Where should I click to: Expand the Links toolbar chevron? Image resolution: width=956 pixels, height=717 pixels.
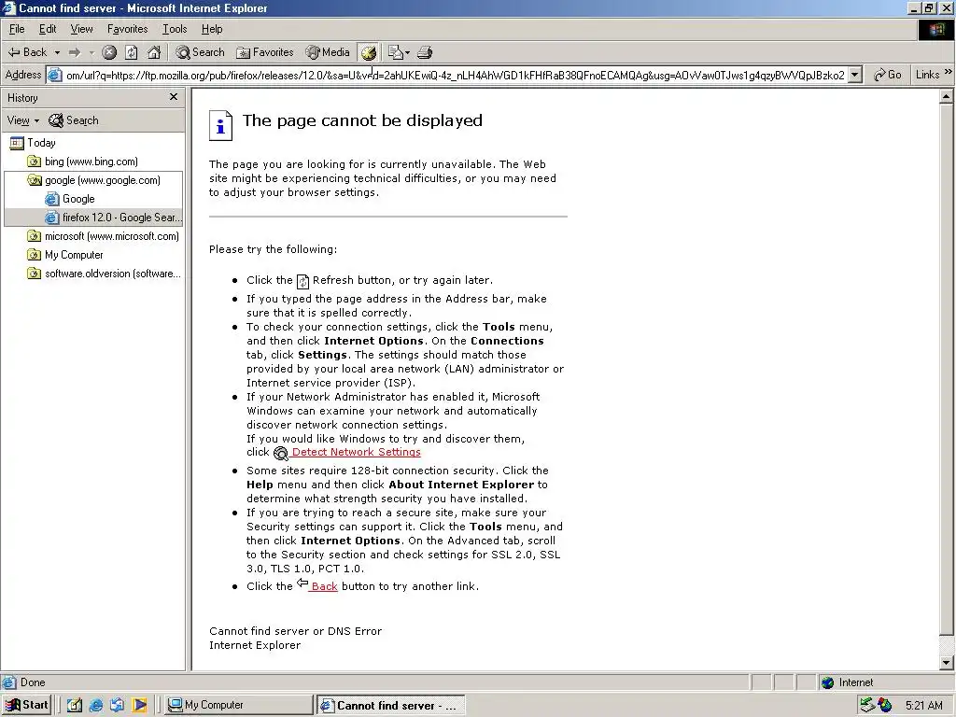click(949, 72)
